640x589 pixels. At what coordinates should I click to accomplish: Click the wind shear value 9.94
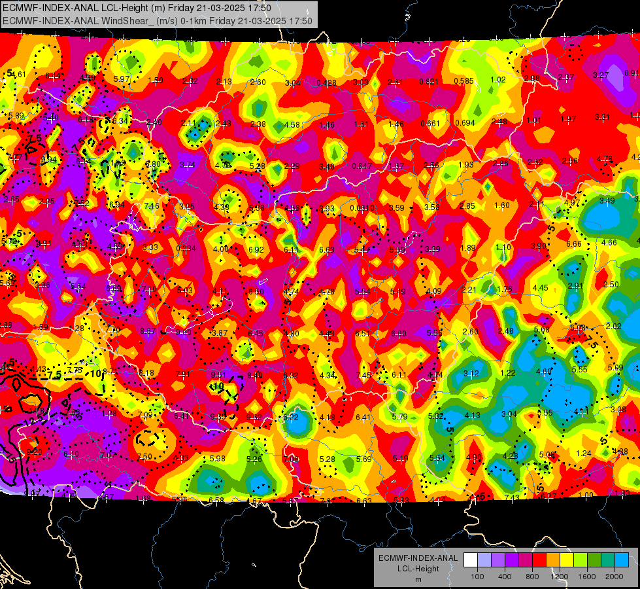(x=48, y=160)
